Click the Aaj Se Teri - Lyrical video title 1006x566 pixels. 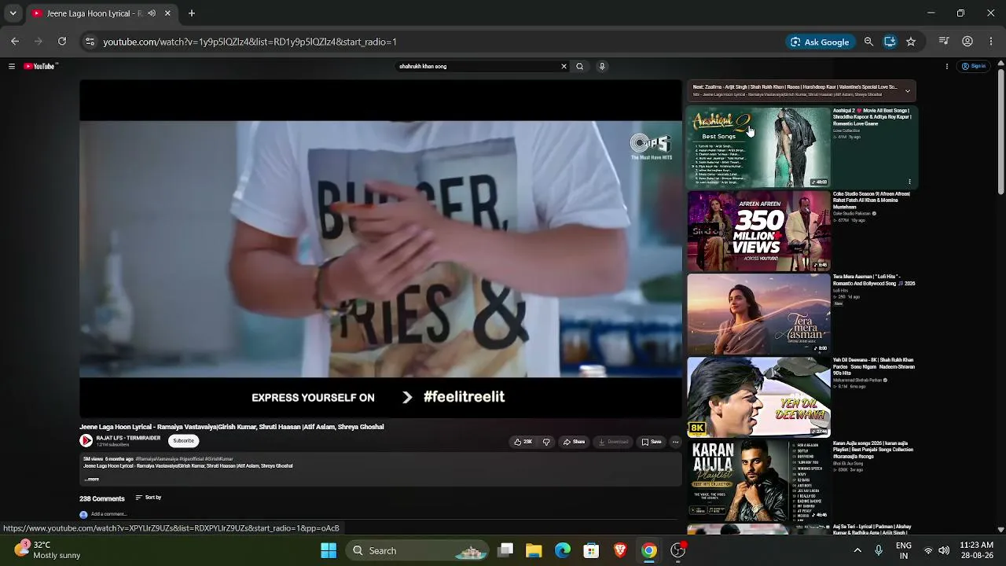click(872, 529)
